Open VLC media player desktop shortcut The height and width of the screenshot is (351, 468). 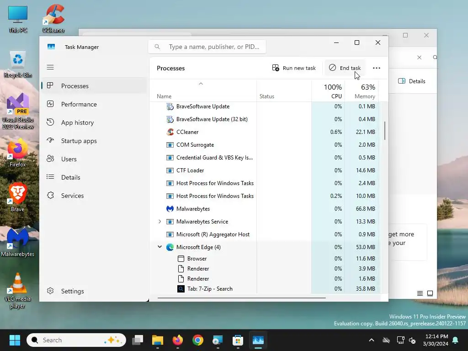pos(18,291)
